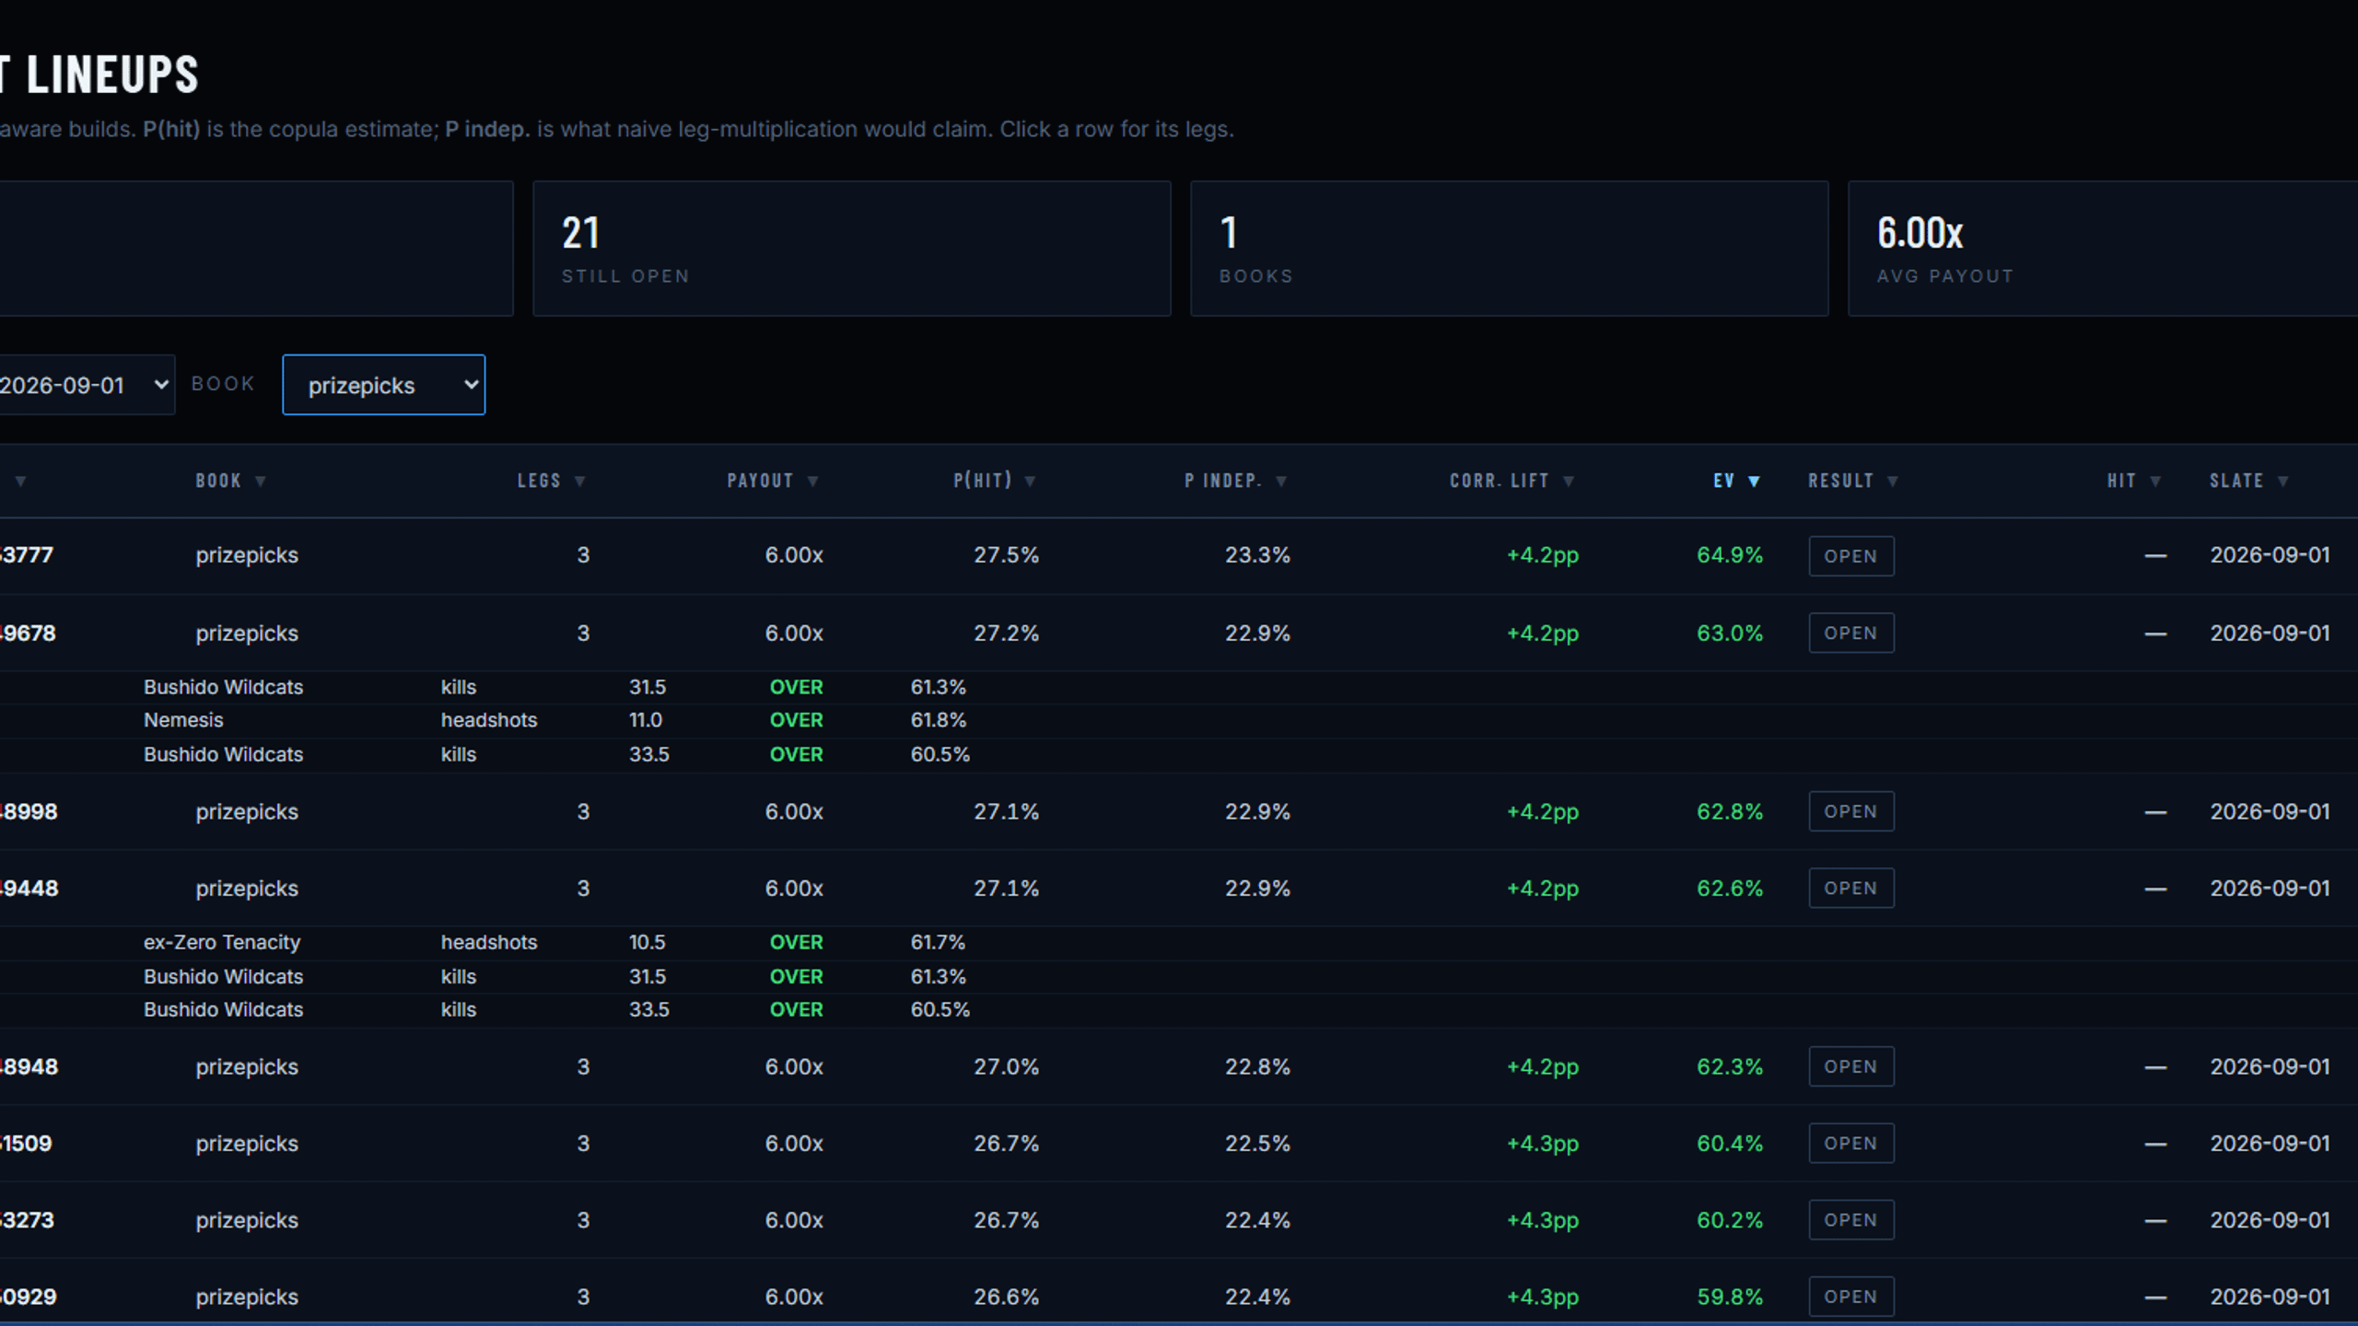
Task: Click OPEN badge for 59.8% EV lineup
Action: [x=1850, y=1296]
